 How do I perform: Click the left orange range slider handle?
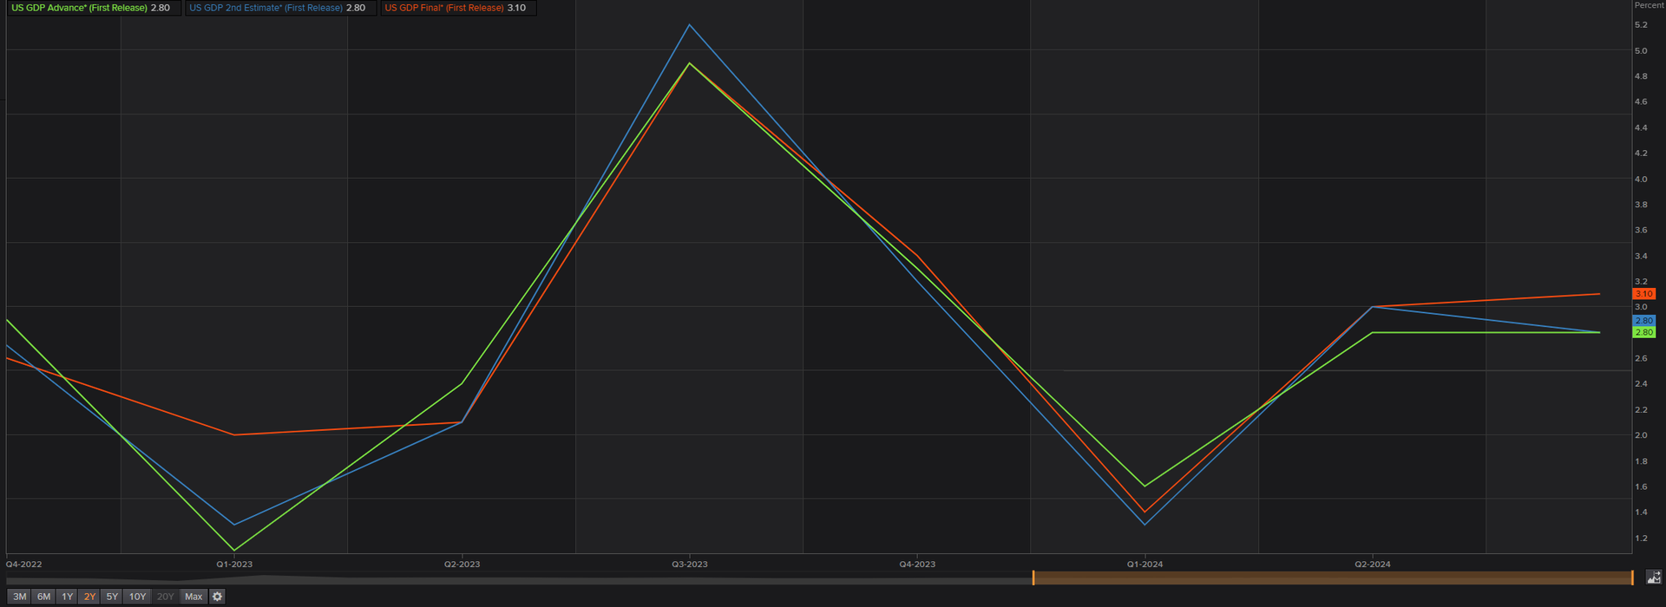pos(1033,578)
